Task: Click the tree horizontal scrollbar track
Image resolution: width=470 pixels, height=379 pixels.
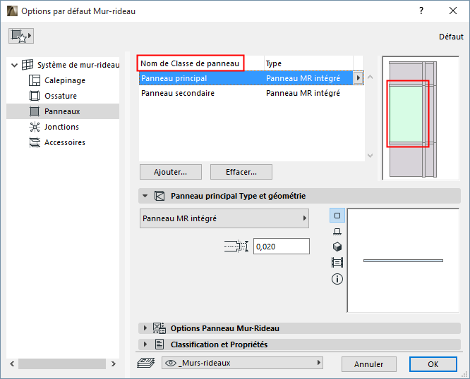Action: coord(62,364)
